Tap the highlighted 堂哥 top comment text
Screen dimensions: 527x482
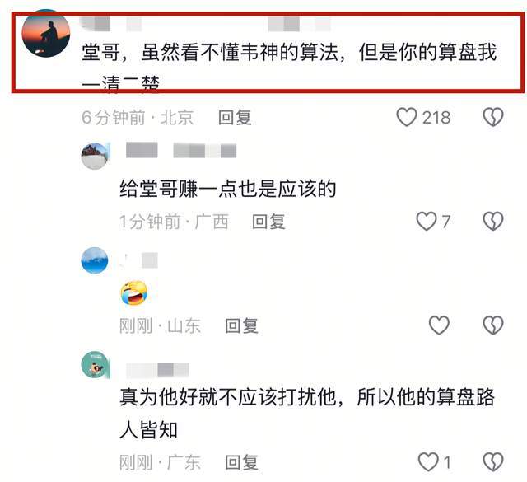(289, 68)
